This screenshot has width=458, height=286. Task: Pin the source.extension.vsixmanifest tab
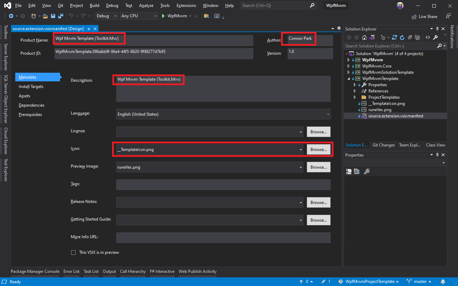tap(89, 29)
